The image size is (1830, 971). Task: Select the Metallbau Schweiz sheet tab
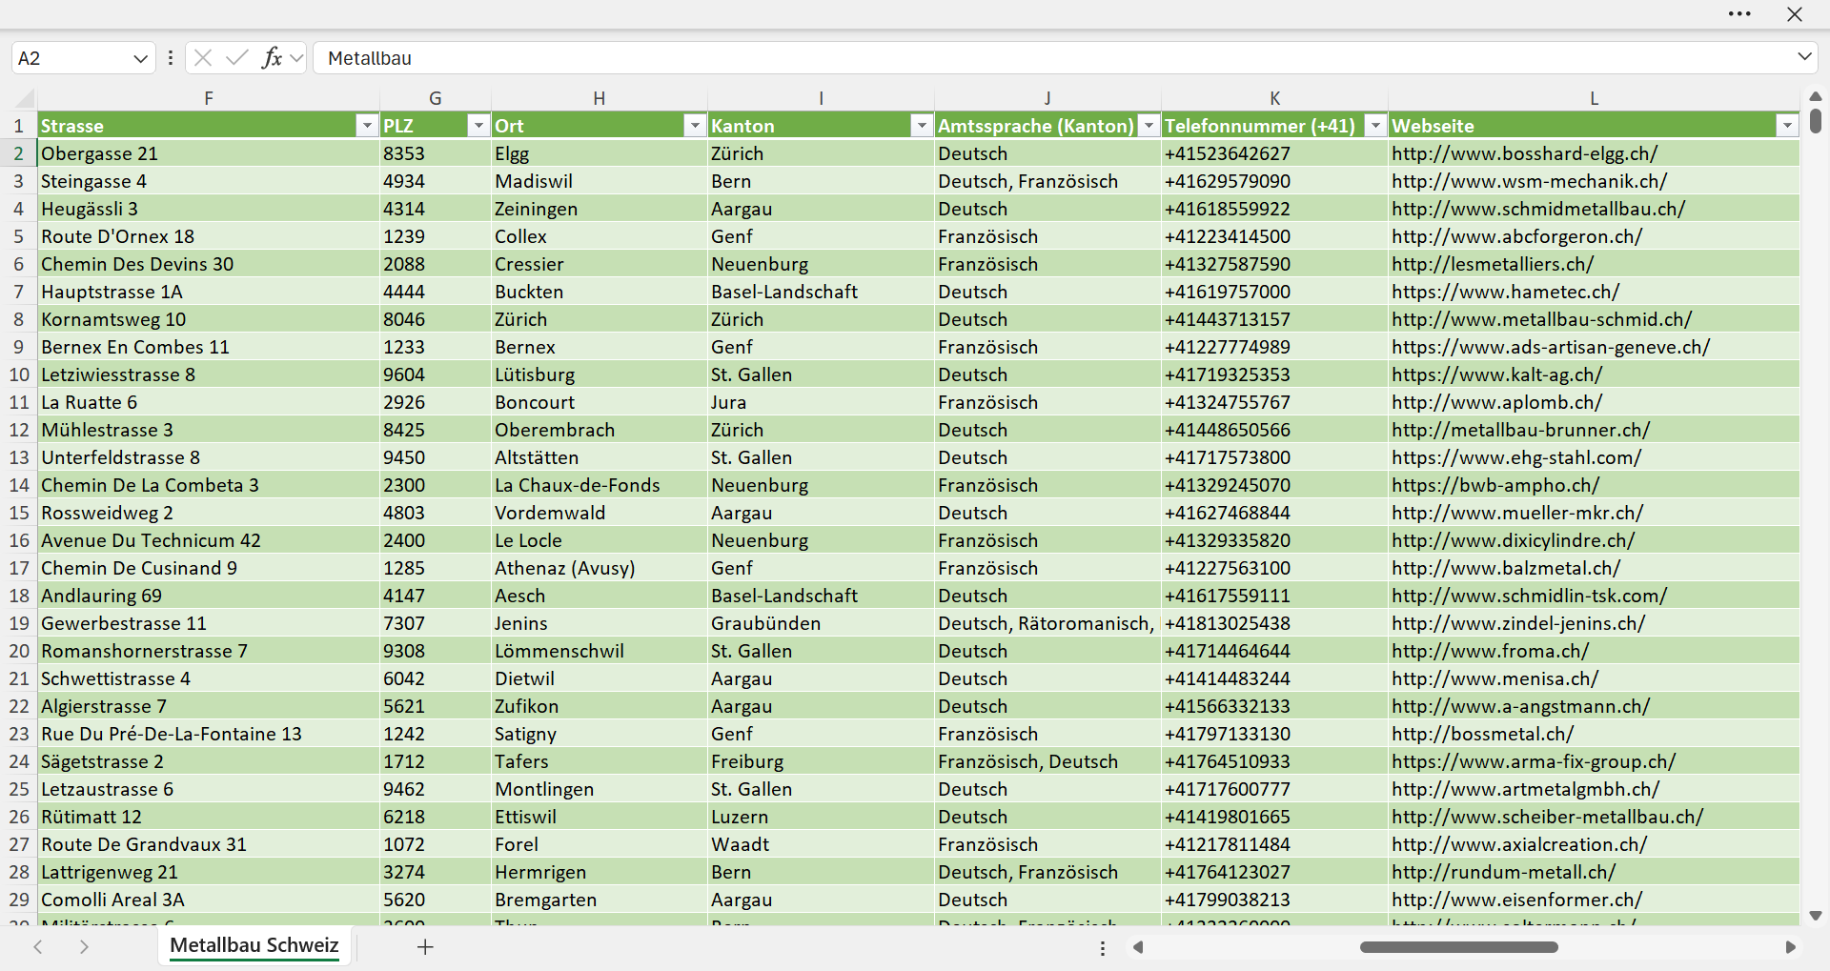[254, 945]
